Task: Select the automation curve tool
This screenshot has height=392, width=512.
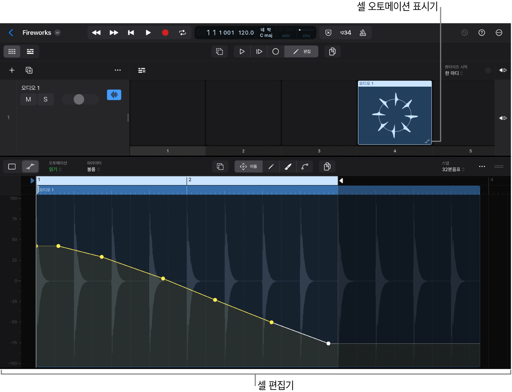Action: [x=305, y=167]
